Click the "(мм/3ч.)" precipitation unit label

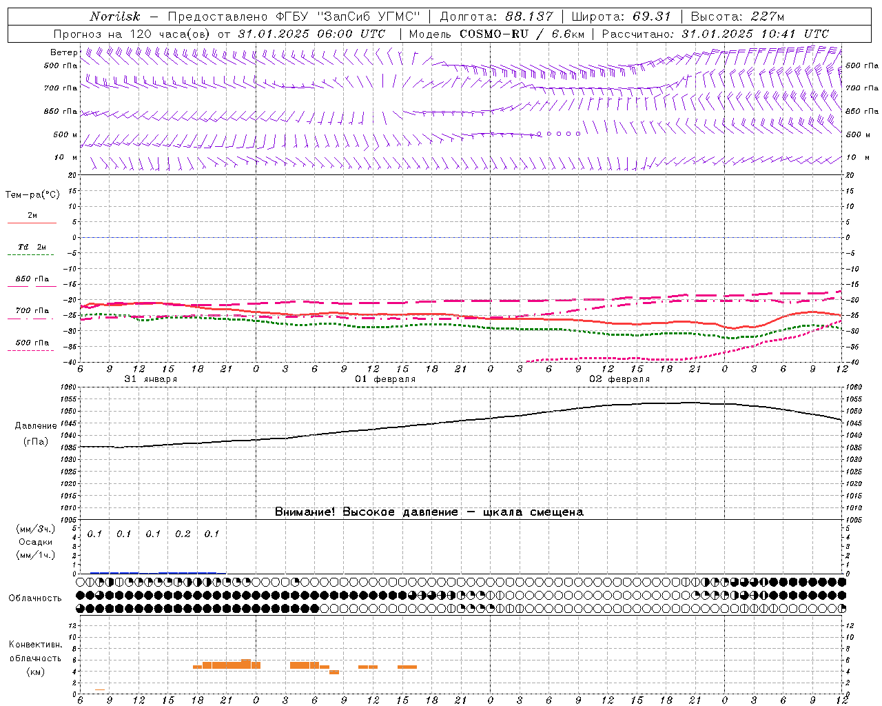(x=35, y=529)
